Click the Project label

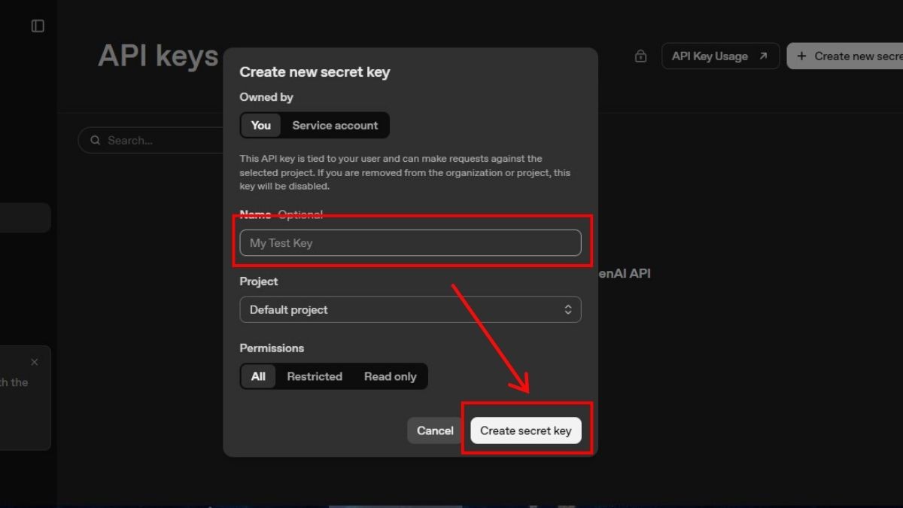point(259,281)
